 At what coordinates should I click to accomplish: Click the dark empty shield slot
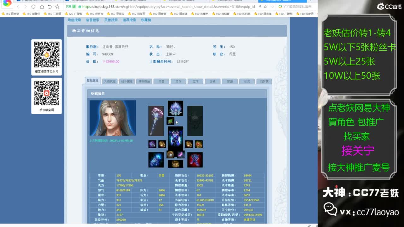[x=195, y=121]
